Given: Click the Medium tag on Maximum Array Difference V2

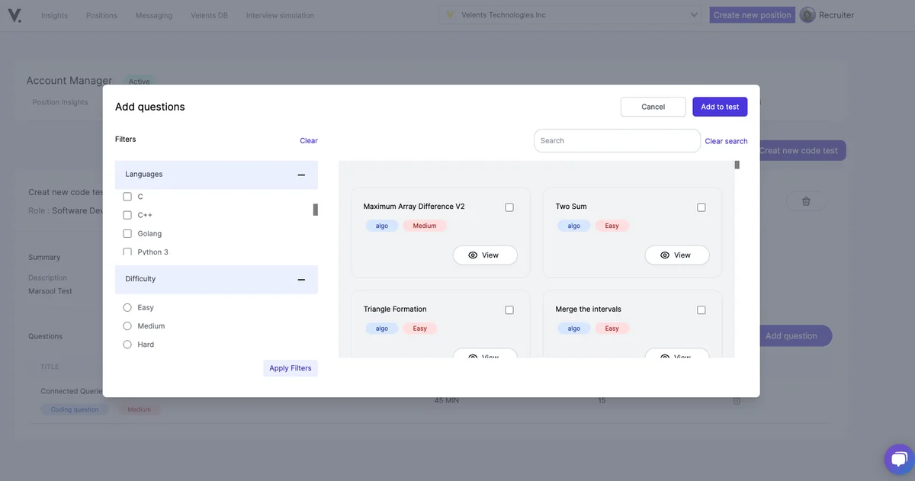Looking at the screenshot, I should click(425, 226).
